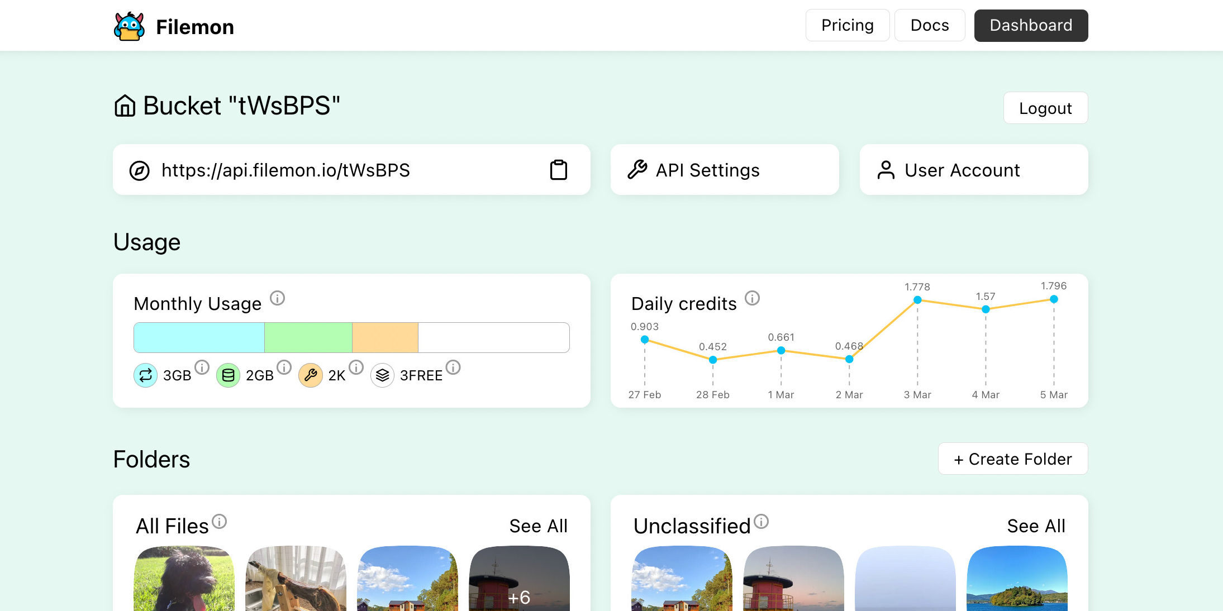The width and height of the screenshot is (1223, 611).
Task: Click the Create Folder button
Action: 1012,459
